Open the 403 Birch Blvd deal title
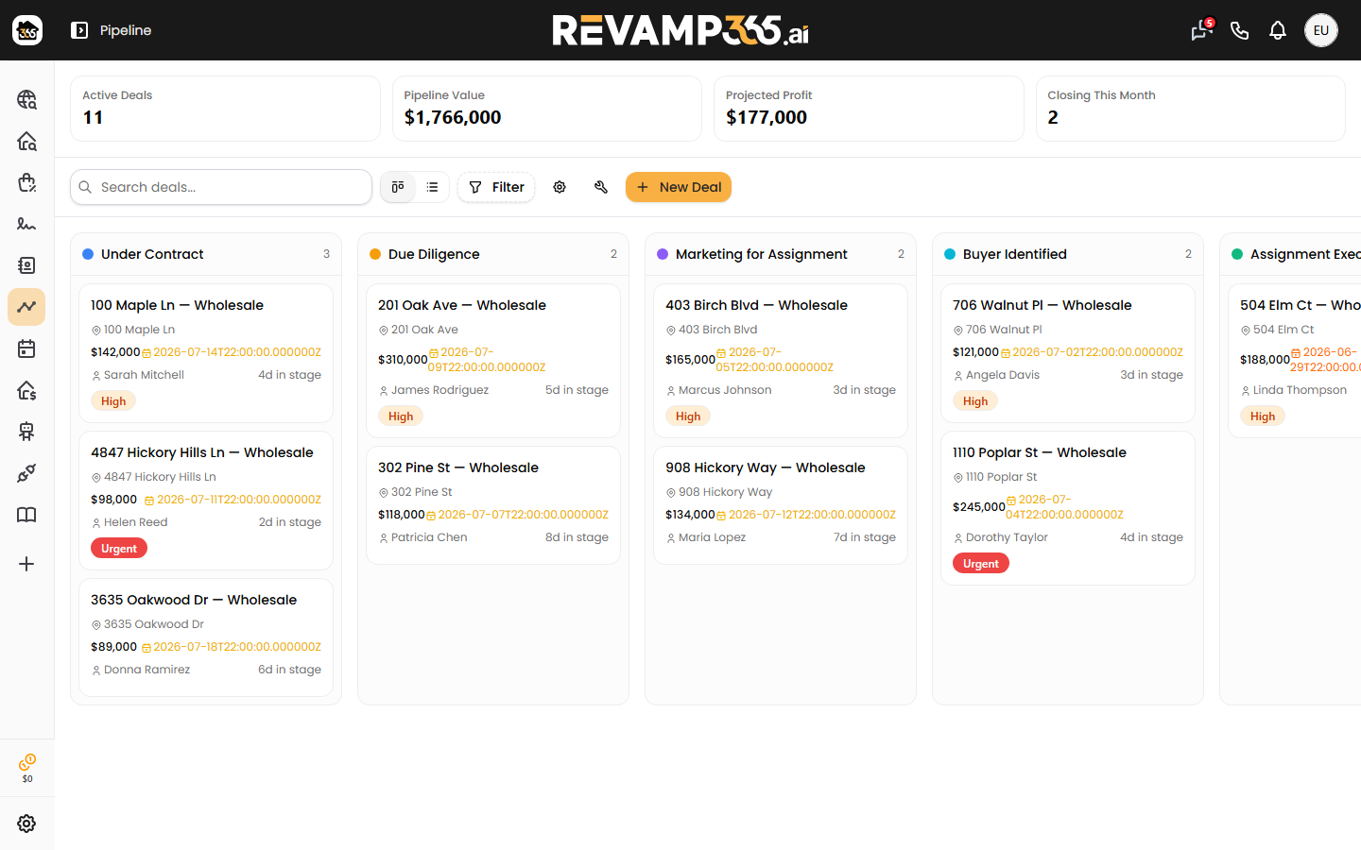 (x=756, y=305)
